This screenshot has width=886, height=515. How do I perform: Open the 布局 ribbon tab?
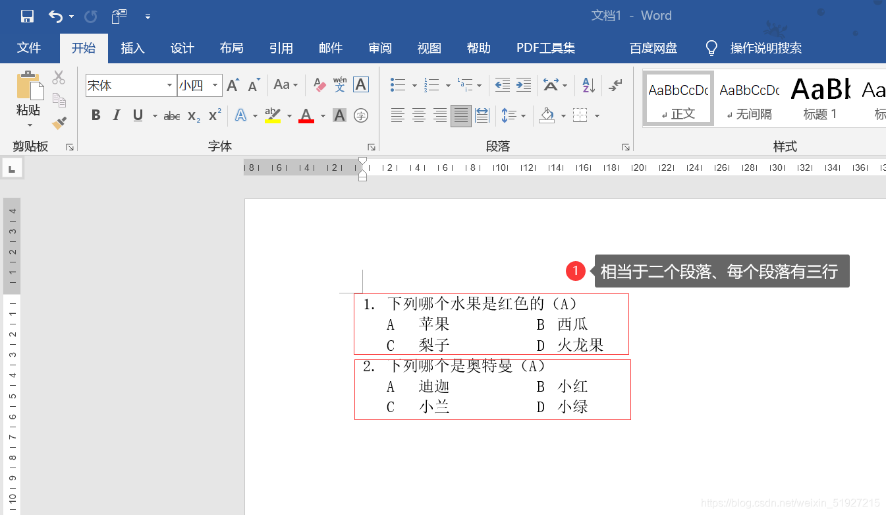click(x=231, y=48)
